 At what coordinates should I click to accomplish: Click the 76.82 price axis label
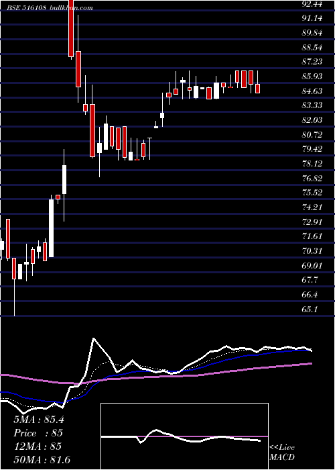pyautogui.click(x=312, y=178)
